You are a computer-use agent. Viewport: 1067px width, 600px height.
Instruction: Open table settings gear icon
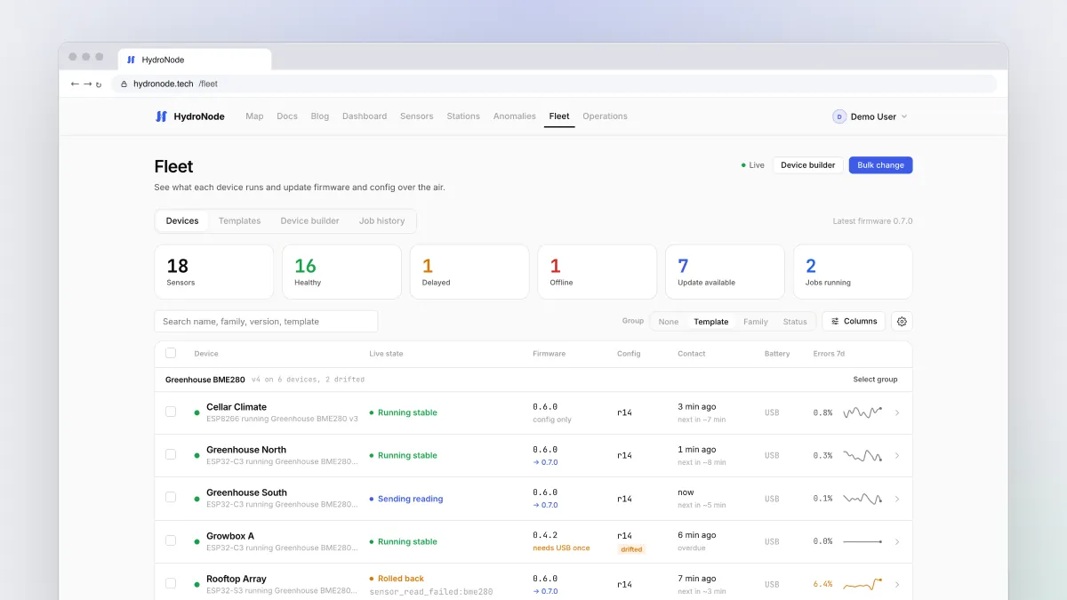point(902,322)
